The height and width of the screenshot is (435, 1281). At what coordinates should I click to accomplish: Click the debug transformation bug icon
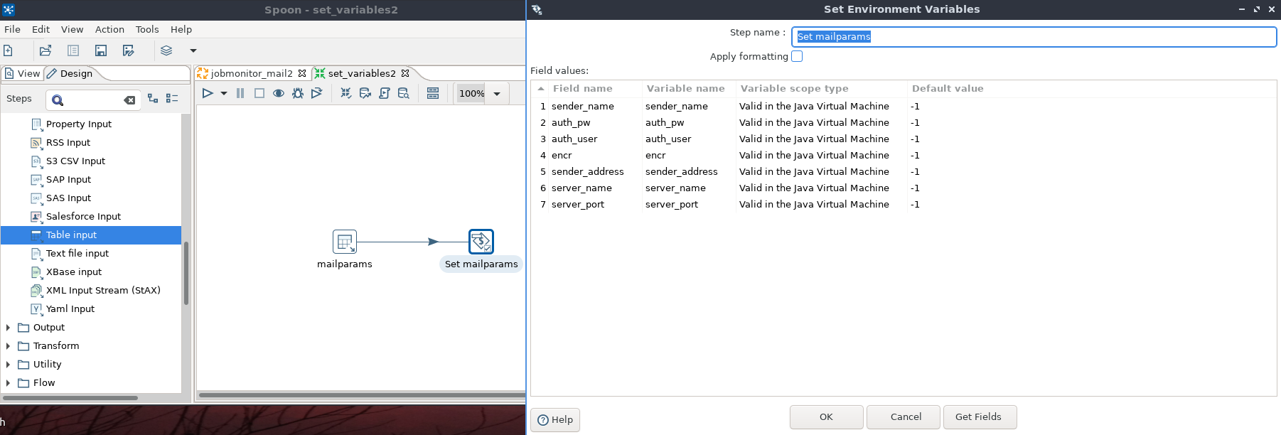pos(298,93)
